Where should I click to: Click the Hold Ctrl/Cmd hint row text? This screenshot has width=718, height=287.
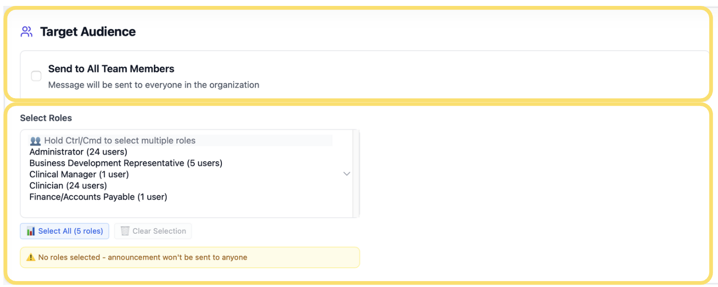pos(120,141)
